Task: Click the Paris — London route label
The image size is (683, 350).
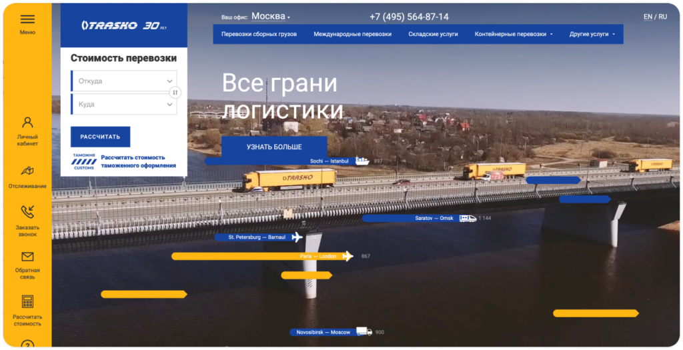Action: [318, 256]
